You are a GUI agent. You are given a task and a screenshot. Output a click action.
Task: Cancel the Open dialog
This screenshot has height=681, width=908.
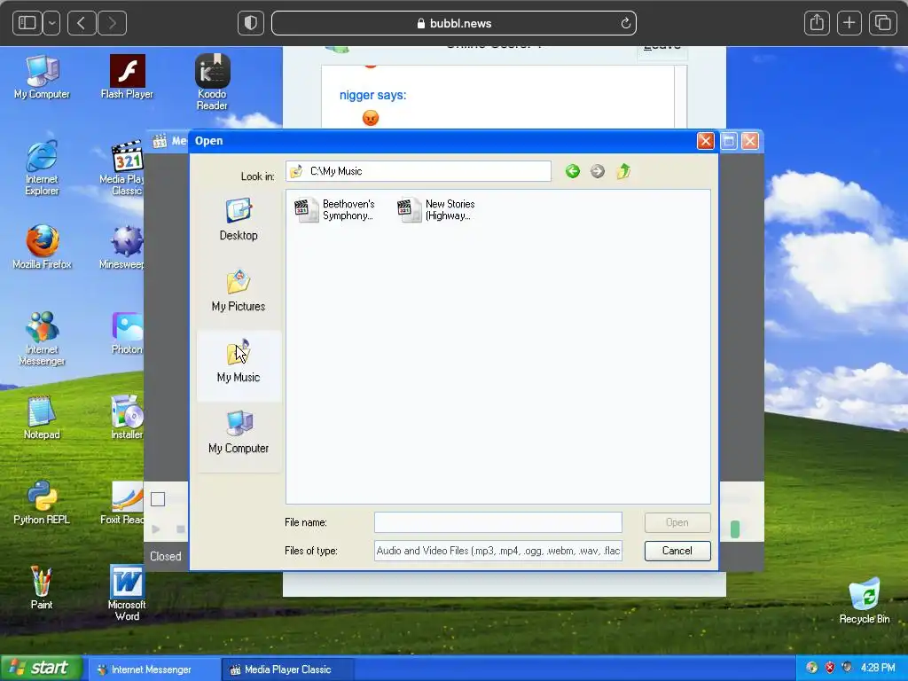coord(677,551)
